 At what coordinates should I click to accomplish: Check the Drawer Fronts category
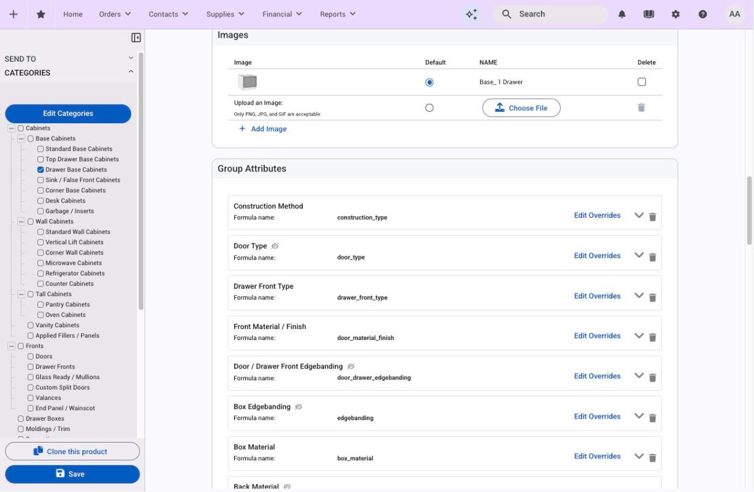31,367
